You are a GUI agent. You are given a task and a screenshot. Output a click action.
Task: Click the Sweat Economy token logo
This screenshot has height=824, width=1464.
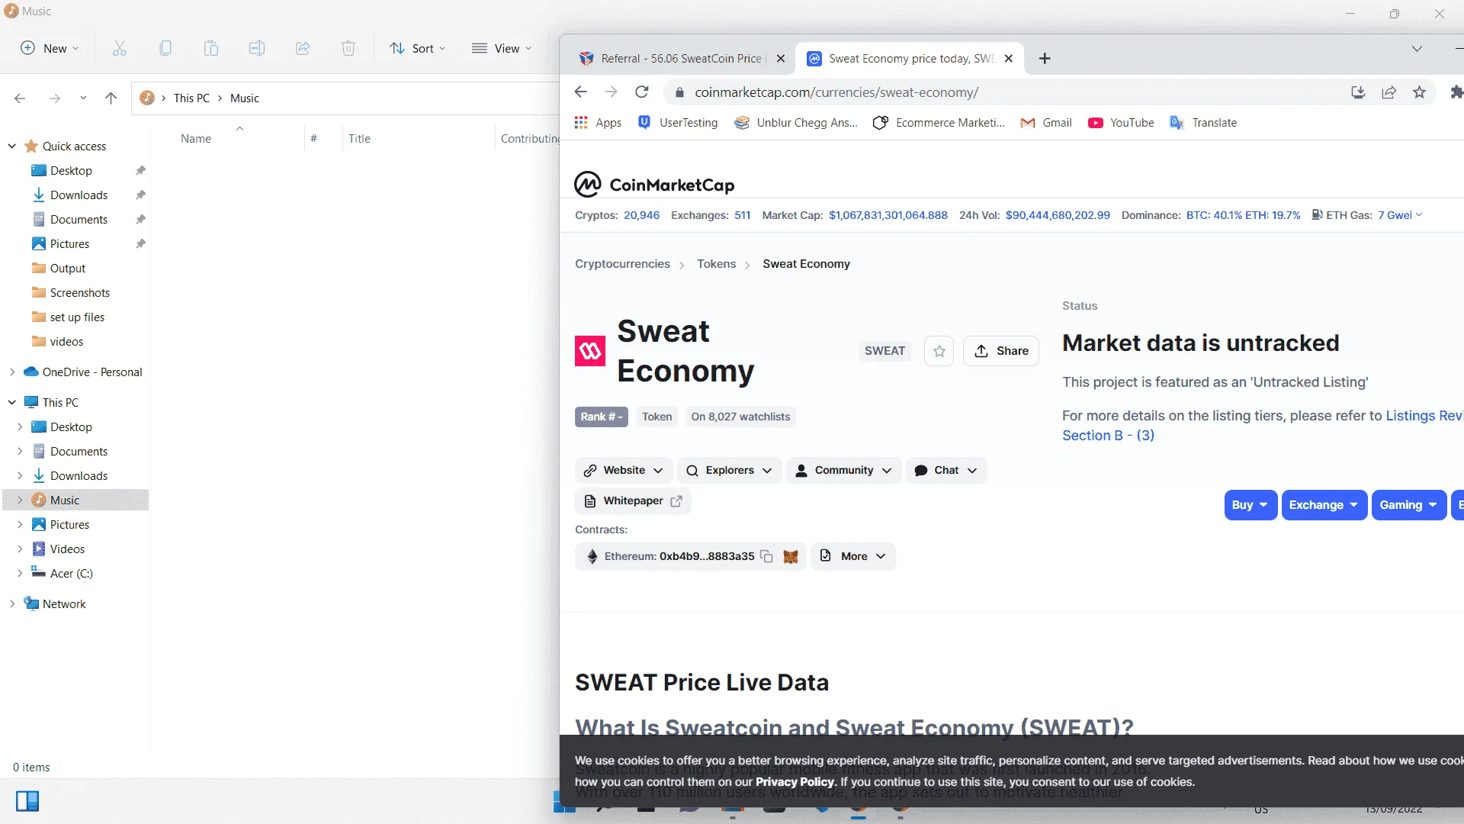tap(590, 351)
